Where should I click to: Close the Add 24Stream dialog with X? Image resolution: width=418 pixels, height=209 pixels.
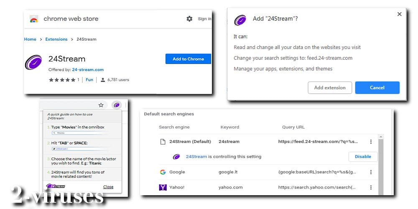399,14
